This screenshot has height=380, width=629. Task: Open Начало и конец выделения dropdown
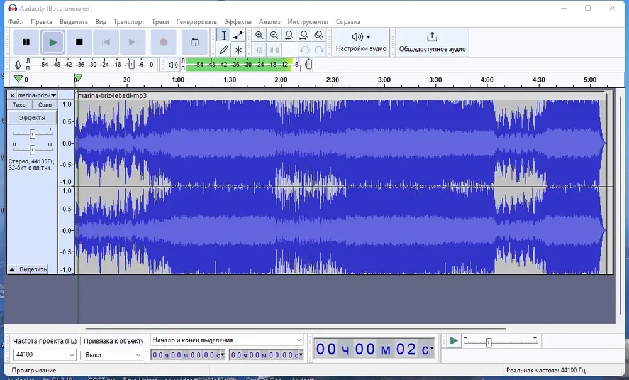coord(226,340)
